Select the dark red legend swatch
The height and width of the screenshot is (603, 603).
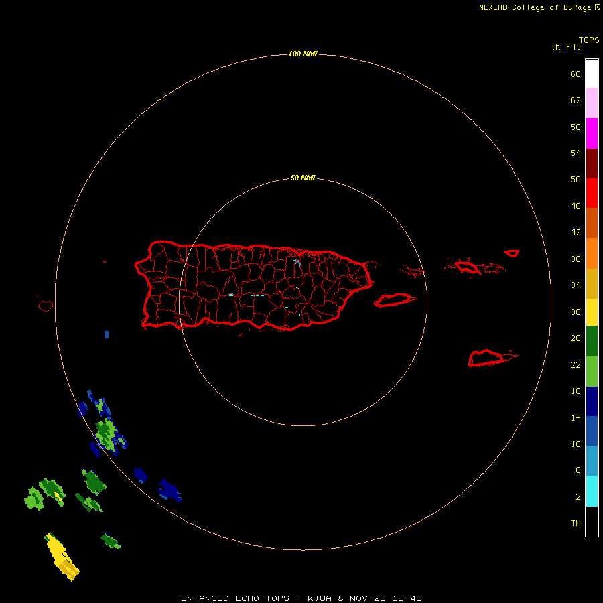click(x=592, y=163)
